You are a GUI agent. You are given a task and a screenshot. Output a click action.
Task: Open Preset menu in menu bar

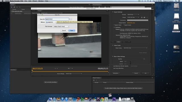35,1
